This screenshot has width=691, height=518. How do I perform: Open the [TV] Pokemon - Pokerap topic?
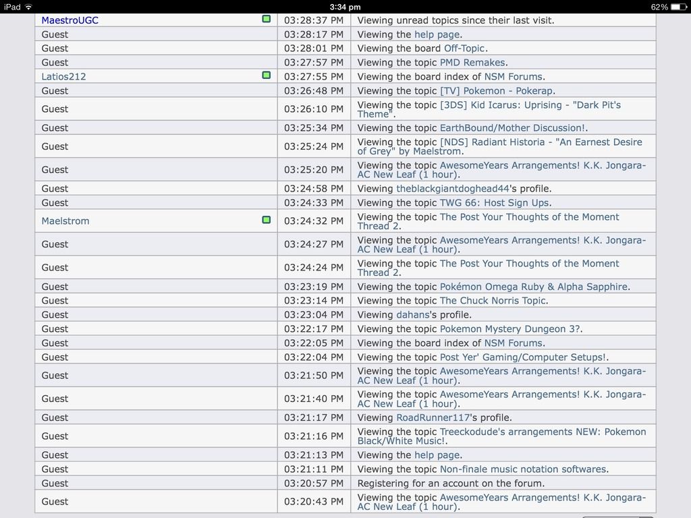coord(496,91)
